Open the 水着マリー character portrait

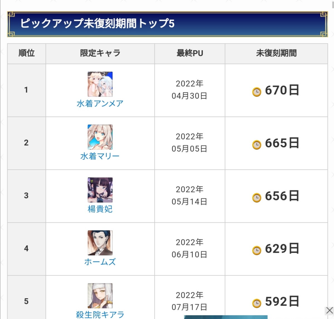point(100,137)
